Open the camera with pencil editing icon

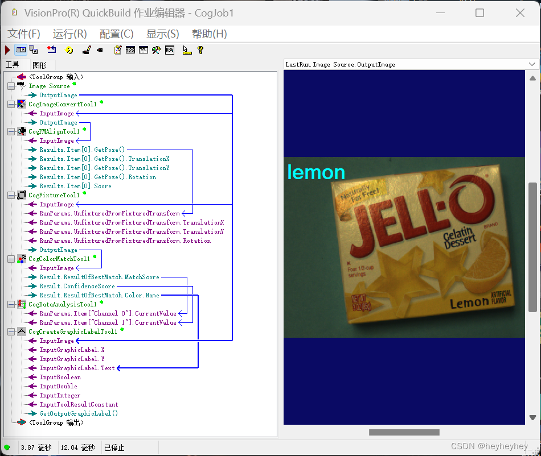[87, 50]
